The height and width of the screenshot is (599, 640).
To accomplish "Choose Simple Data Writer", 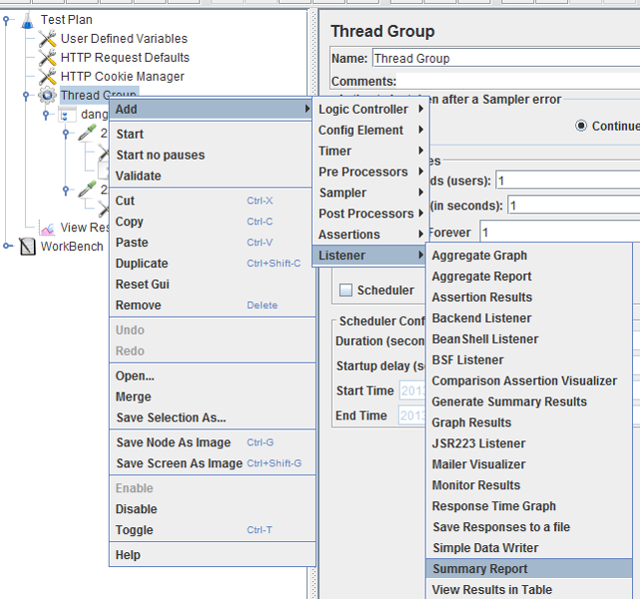I will tap(529, 548).
